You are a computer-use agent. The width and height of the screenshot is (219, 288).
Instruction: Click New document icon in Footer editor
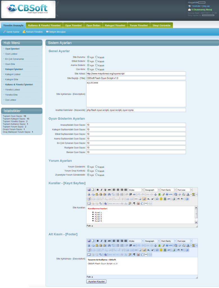coord(93,241)
